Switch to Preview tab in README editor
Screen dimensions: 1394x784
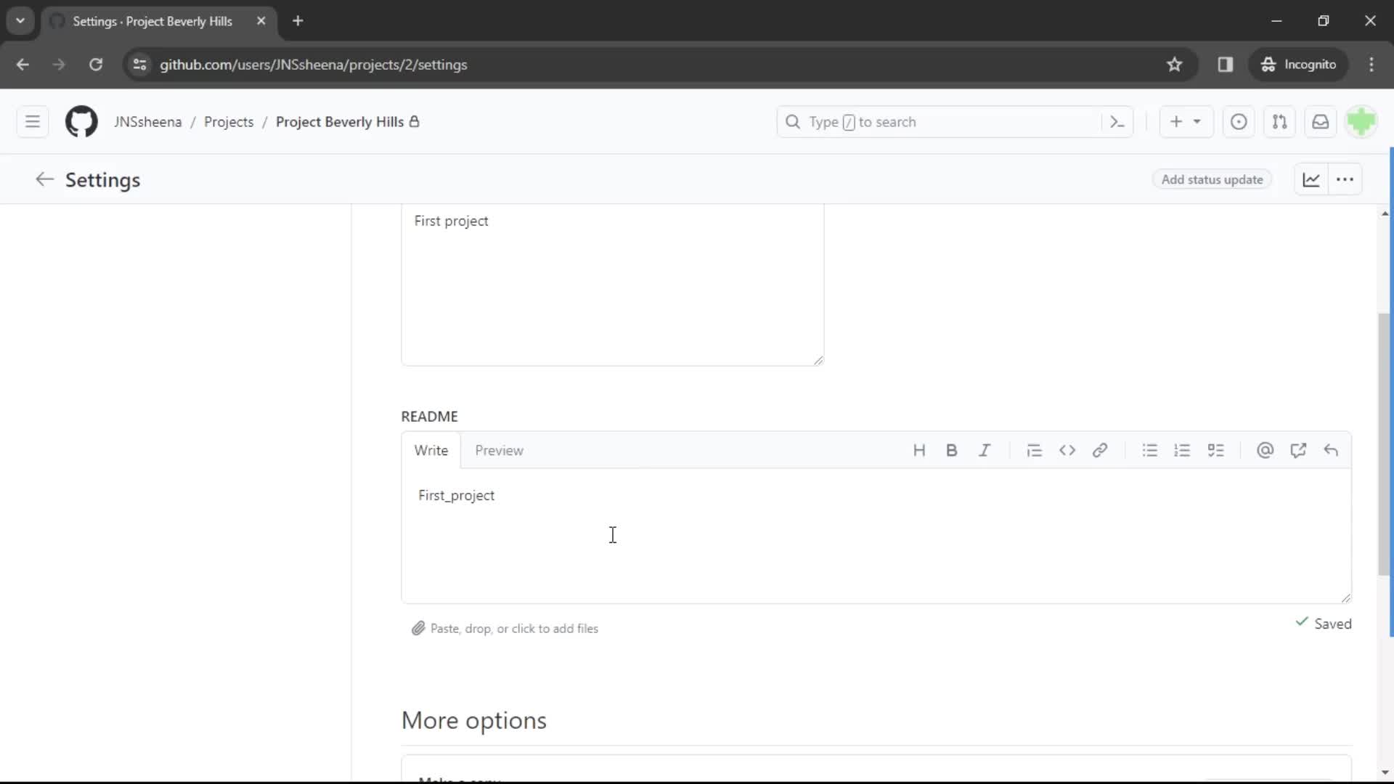pyautogui.click(x=499, y=450)
